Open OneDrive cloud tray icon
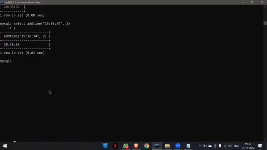Viewport: 267px width, 150px height. pyautogui.click(x=210, y=146)
